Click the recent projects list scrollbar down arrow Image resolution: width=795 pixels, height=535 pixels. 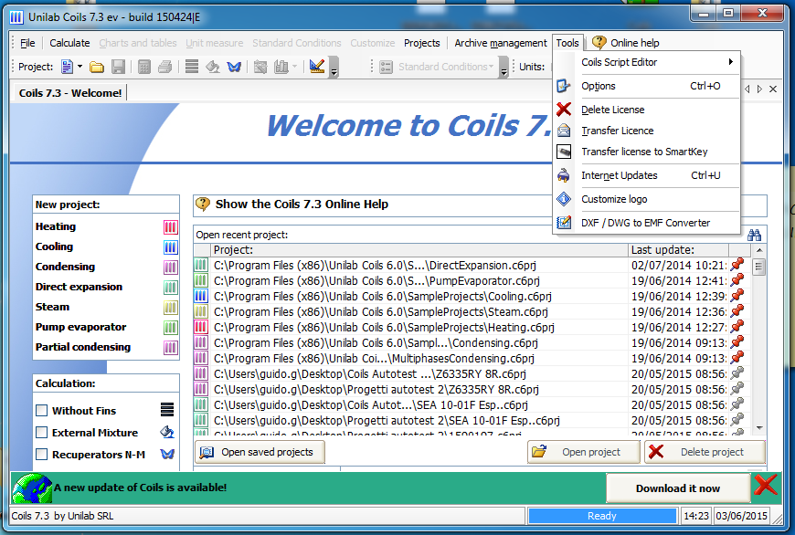[759, 428]
